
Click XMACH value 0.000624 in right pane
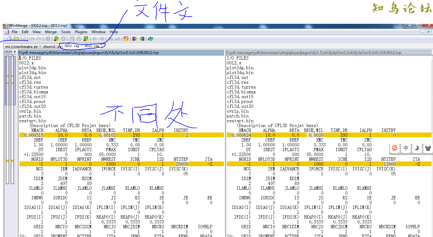(241, 135)
